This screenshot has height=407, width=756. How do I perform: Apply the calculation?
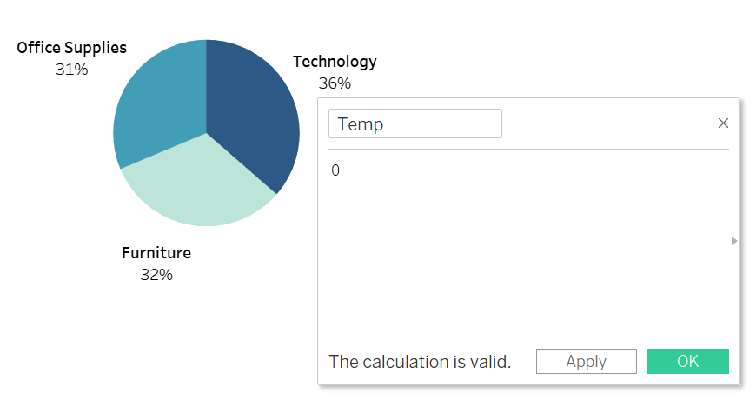586,361
